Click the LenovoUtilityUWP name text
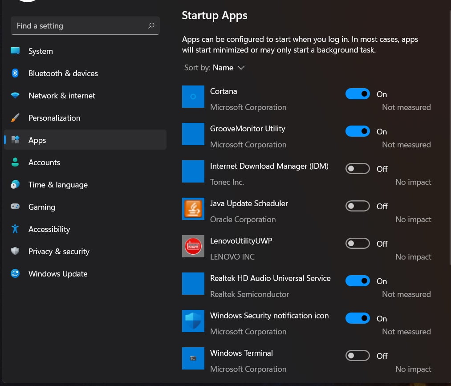Viewport: 451px width, 386px height. click(241, 241)
